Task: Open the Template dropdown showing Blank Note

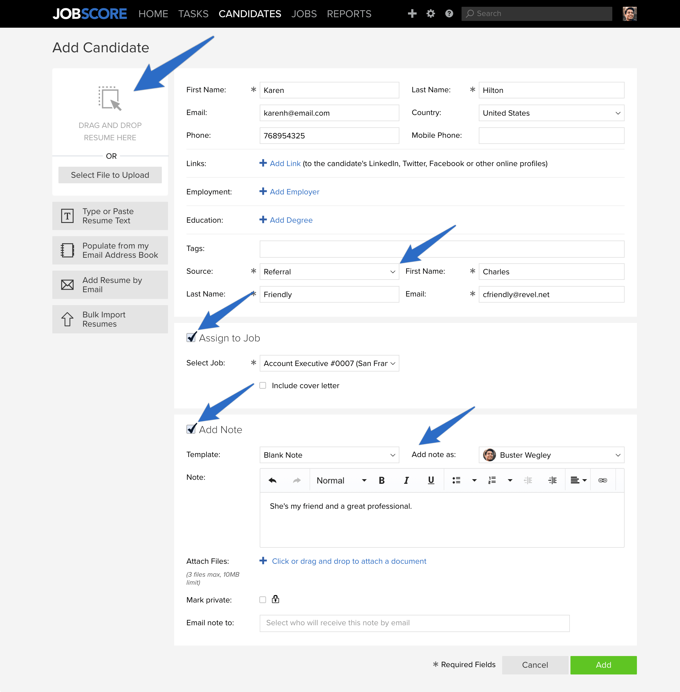Action: 329,455
